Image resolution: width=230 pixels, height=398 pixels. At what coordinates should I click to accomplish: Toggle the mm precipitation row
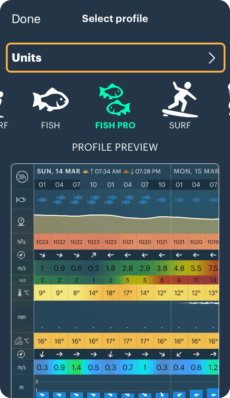tap(22, 317)
